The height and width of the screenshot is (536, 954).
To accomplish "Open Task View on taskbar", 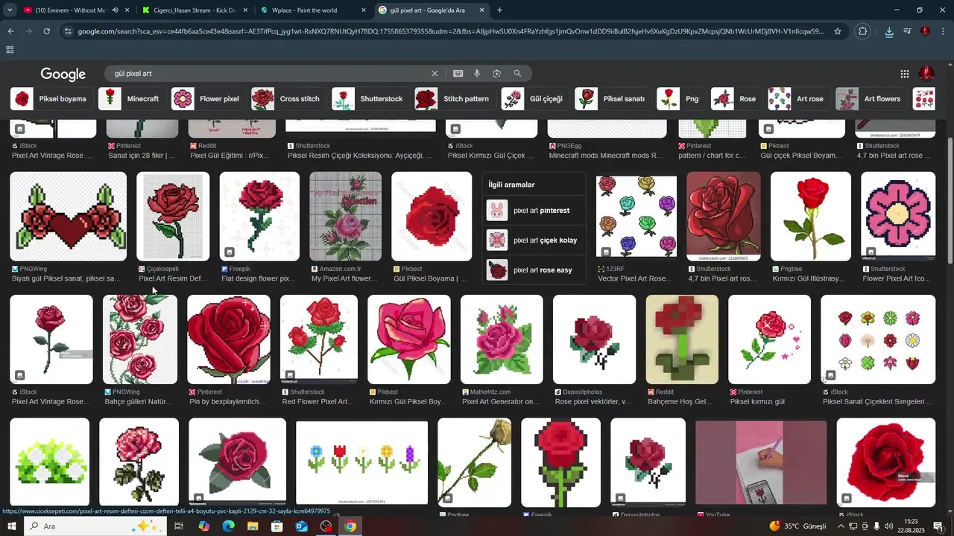I will 179,526.
